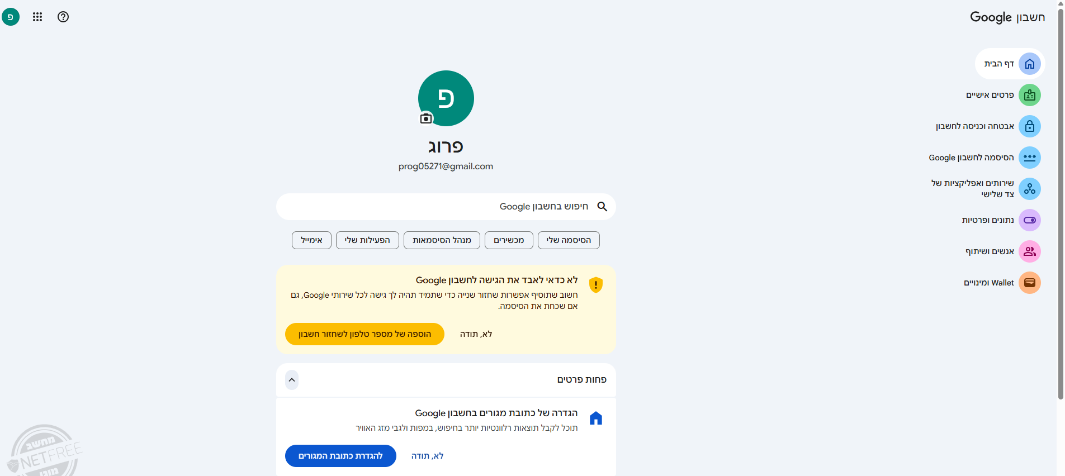Click the account name פרוג
Image resolution: width=1065 pixels, height=476 pixels.
[x=446, y=146]
